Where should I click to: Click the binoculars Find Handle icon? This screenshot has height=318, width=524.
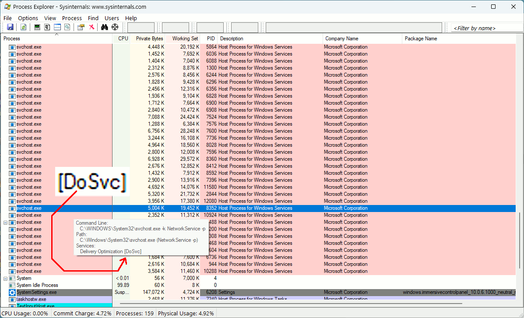pos(105,27)
